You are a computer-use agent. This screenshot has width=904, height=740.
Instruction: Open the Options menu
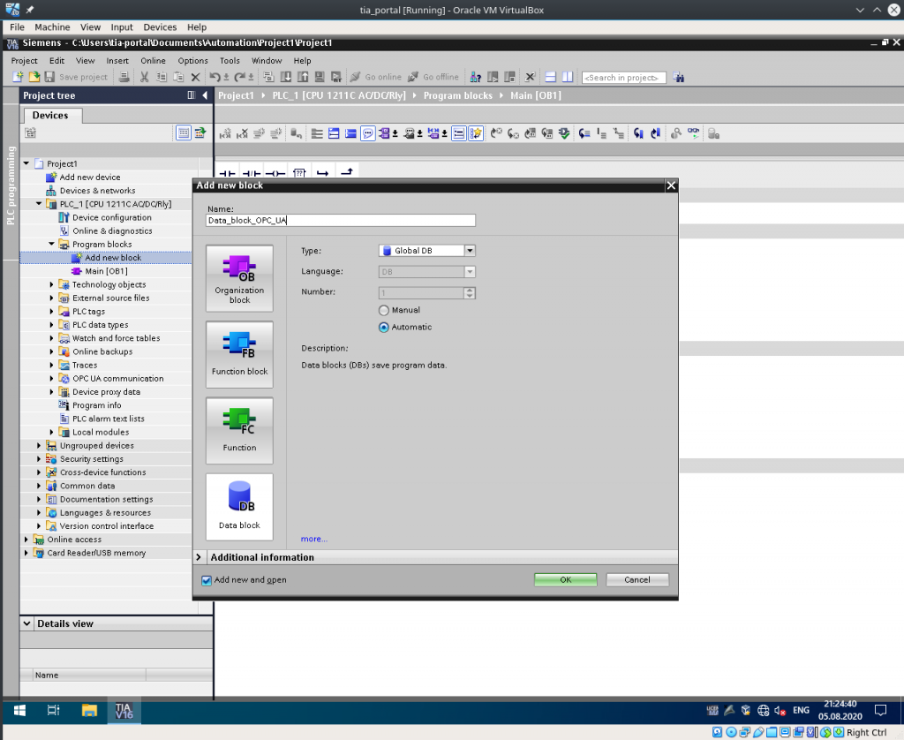pos(192,61)
